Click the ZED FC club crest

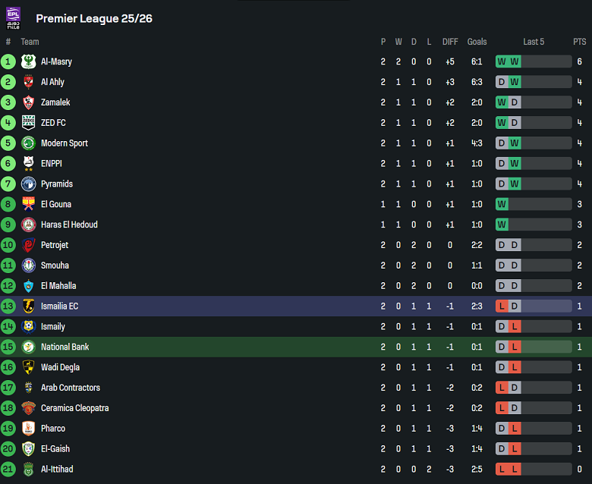[x=29, y=123]
